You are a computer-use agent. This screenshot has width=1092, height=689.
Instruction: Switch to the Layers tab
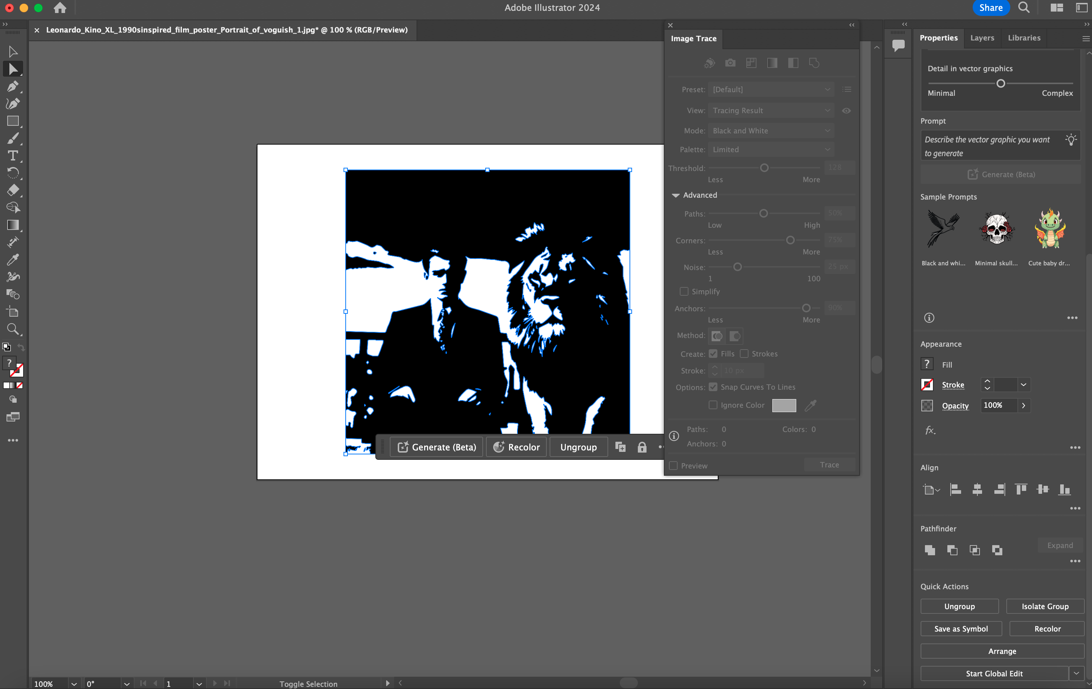982,38
